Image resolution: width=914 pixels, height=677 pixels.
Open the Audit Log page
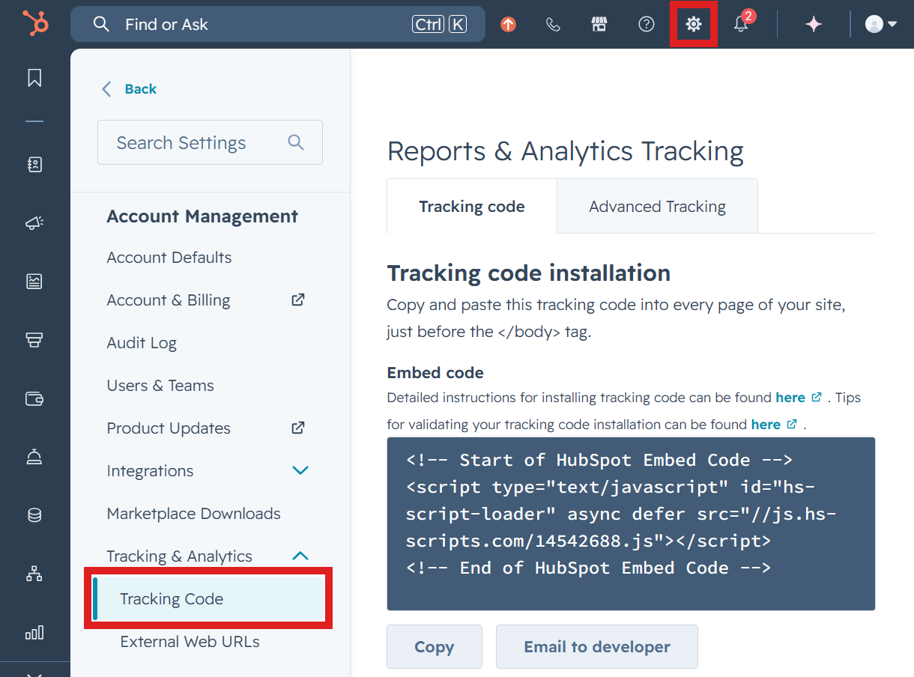142,343
